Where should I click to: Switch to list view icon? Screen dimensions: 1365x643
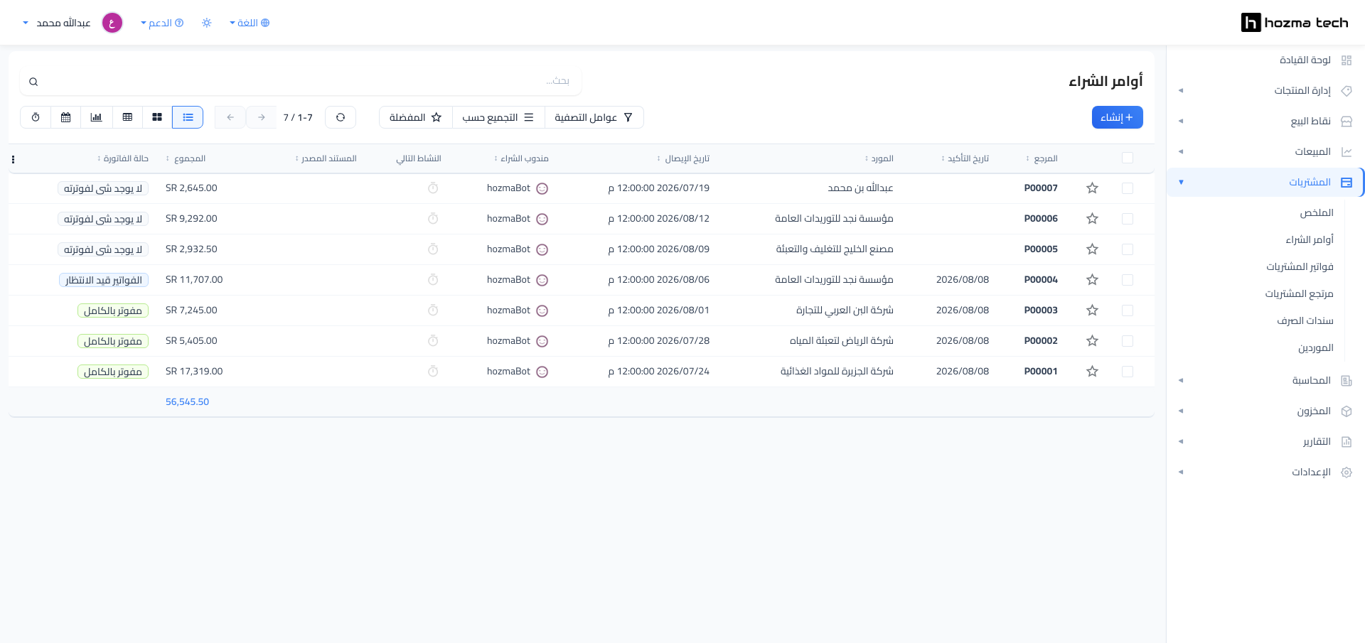(188, 117)
